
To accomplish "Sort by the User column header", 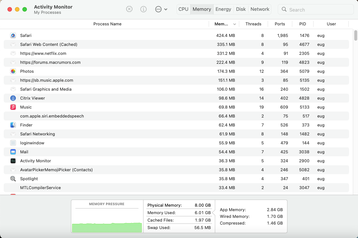I will coord(331,24).
